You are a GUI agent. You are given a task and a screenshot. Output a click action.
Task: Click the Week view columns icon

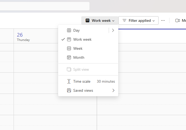tap(69, 48)
